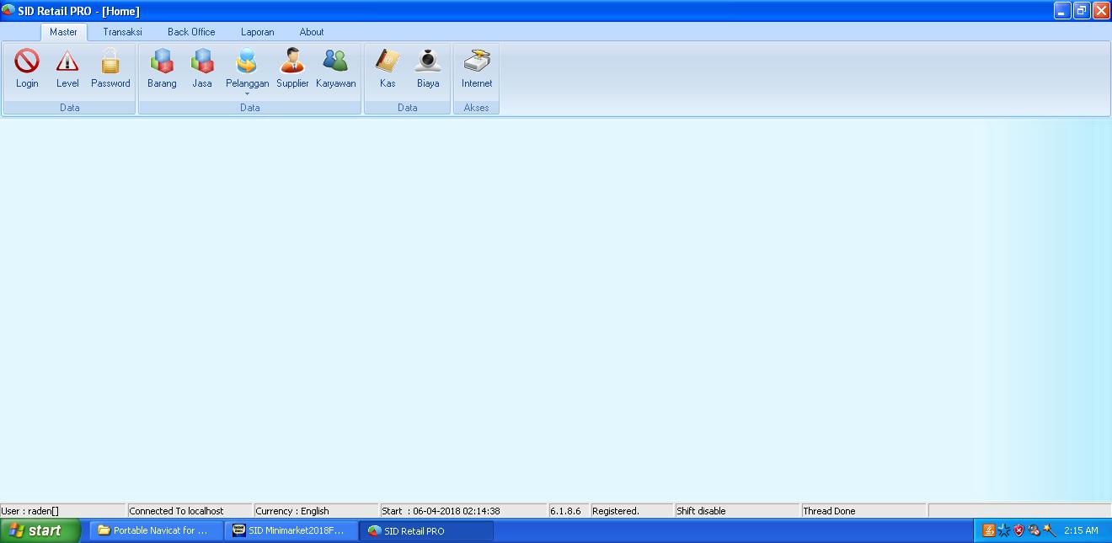Click the red shield tray icon

pos(1018,530)
